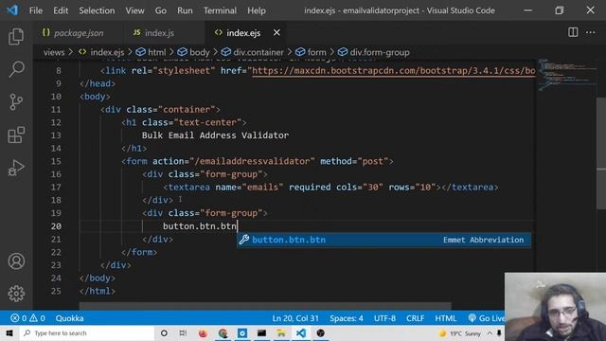Screen dimensions: 606x341
Task: Click the Go Live status button
Action: [x=486, y=318]
